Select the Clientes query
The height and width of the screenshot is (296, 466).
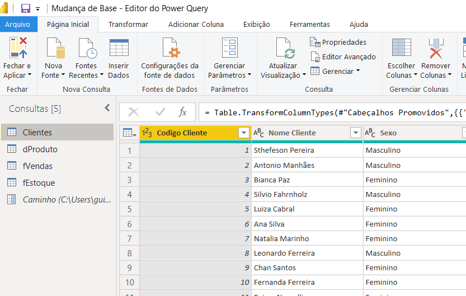pyautogui.click(x=58, y=132)
